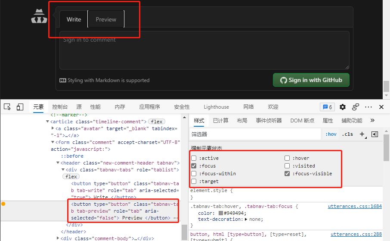This screenshot has height=241, width=390.
Task: Toggle device emulation icon
Action: 20,107
